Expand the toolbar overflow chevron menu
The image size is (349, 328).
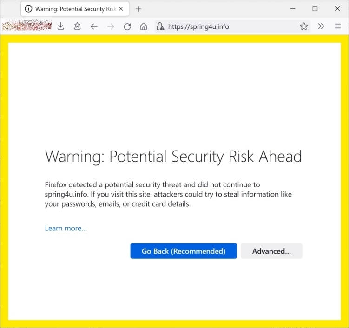(321, 26)
